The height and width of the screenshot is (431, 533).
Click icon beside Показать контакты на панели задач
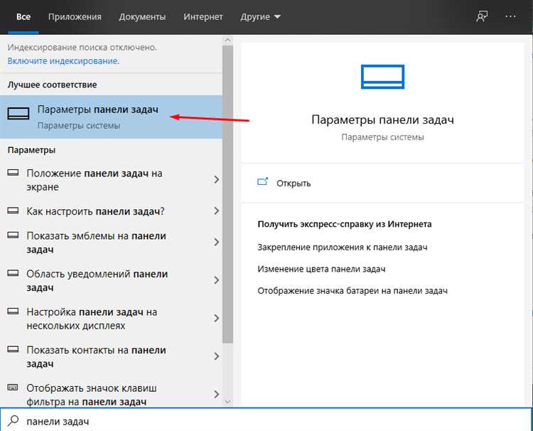pos(13,350)
